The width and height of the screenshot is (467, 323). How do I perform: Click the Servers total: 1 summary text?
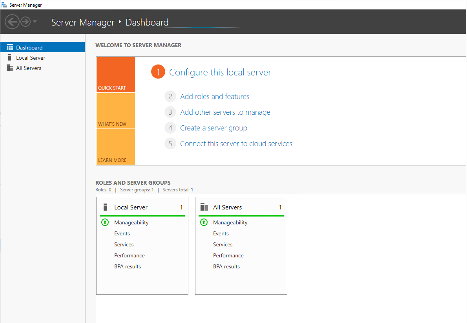tap(178, 190)
